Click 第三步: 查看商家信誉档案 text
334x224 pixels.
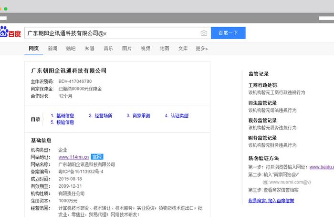tap(273, 190)
